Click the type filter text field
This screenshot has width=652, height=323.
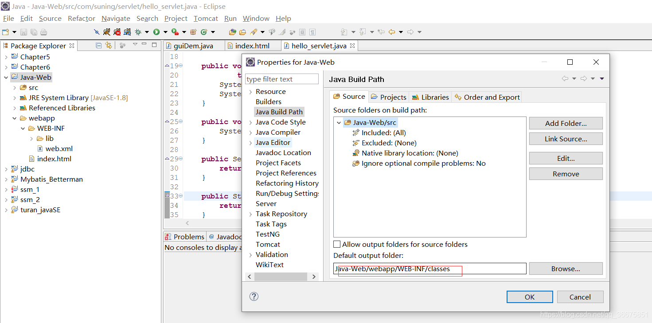282,79
